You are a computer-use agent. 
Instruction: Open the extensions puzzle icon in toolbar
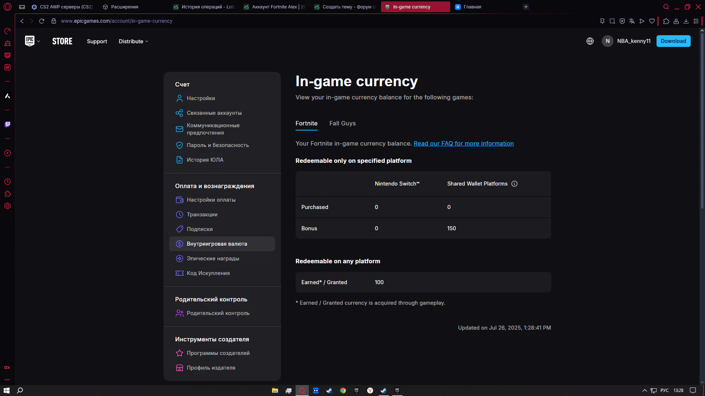tap(666, 21)
